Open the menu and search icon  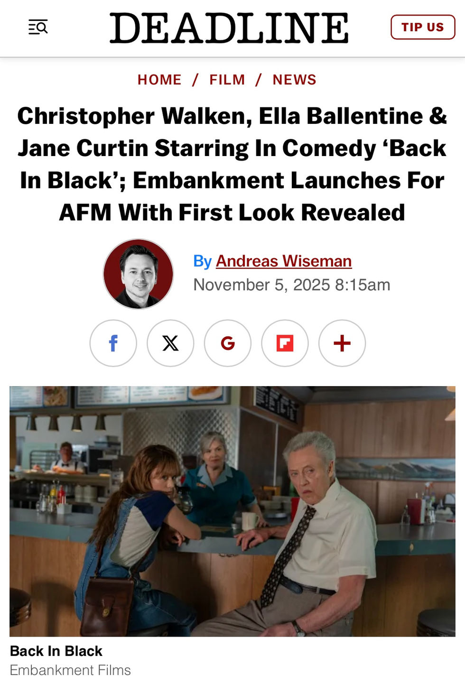[x=38, y=28]
